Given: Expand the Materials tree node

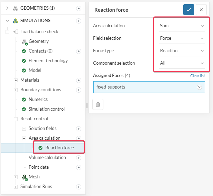Looking at the screenshot, I should [16, 80].
